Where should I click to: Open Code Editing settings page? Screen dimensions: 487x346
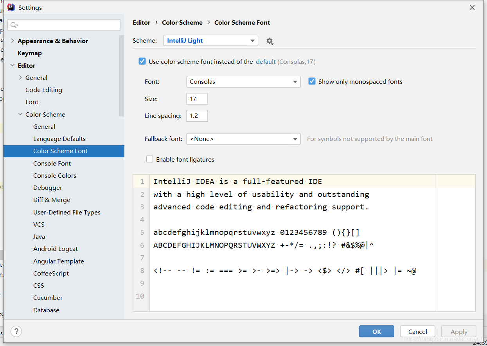pyautogui.click(x=44, y=90)
